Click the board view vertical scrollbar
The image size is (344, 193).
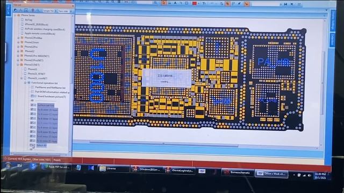[322, 83]
